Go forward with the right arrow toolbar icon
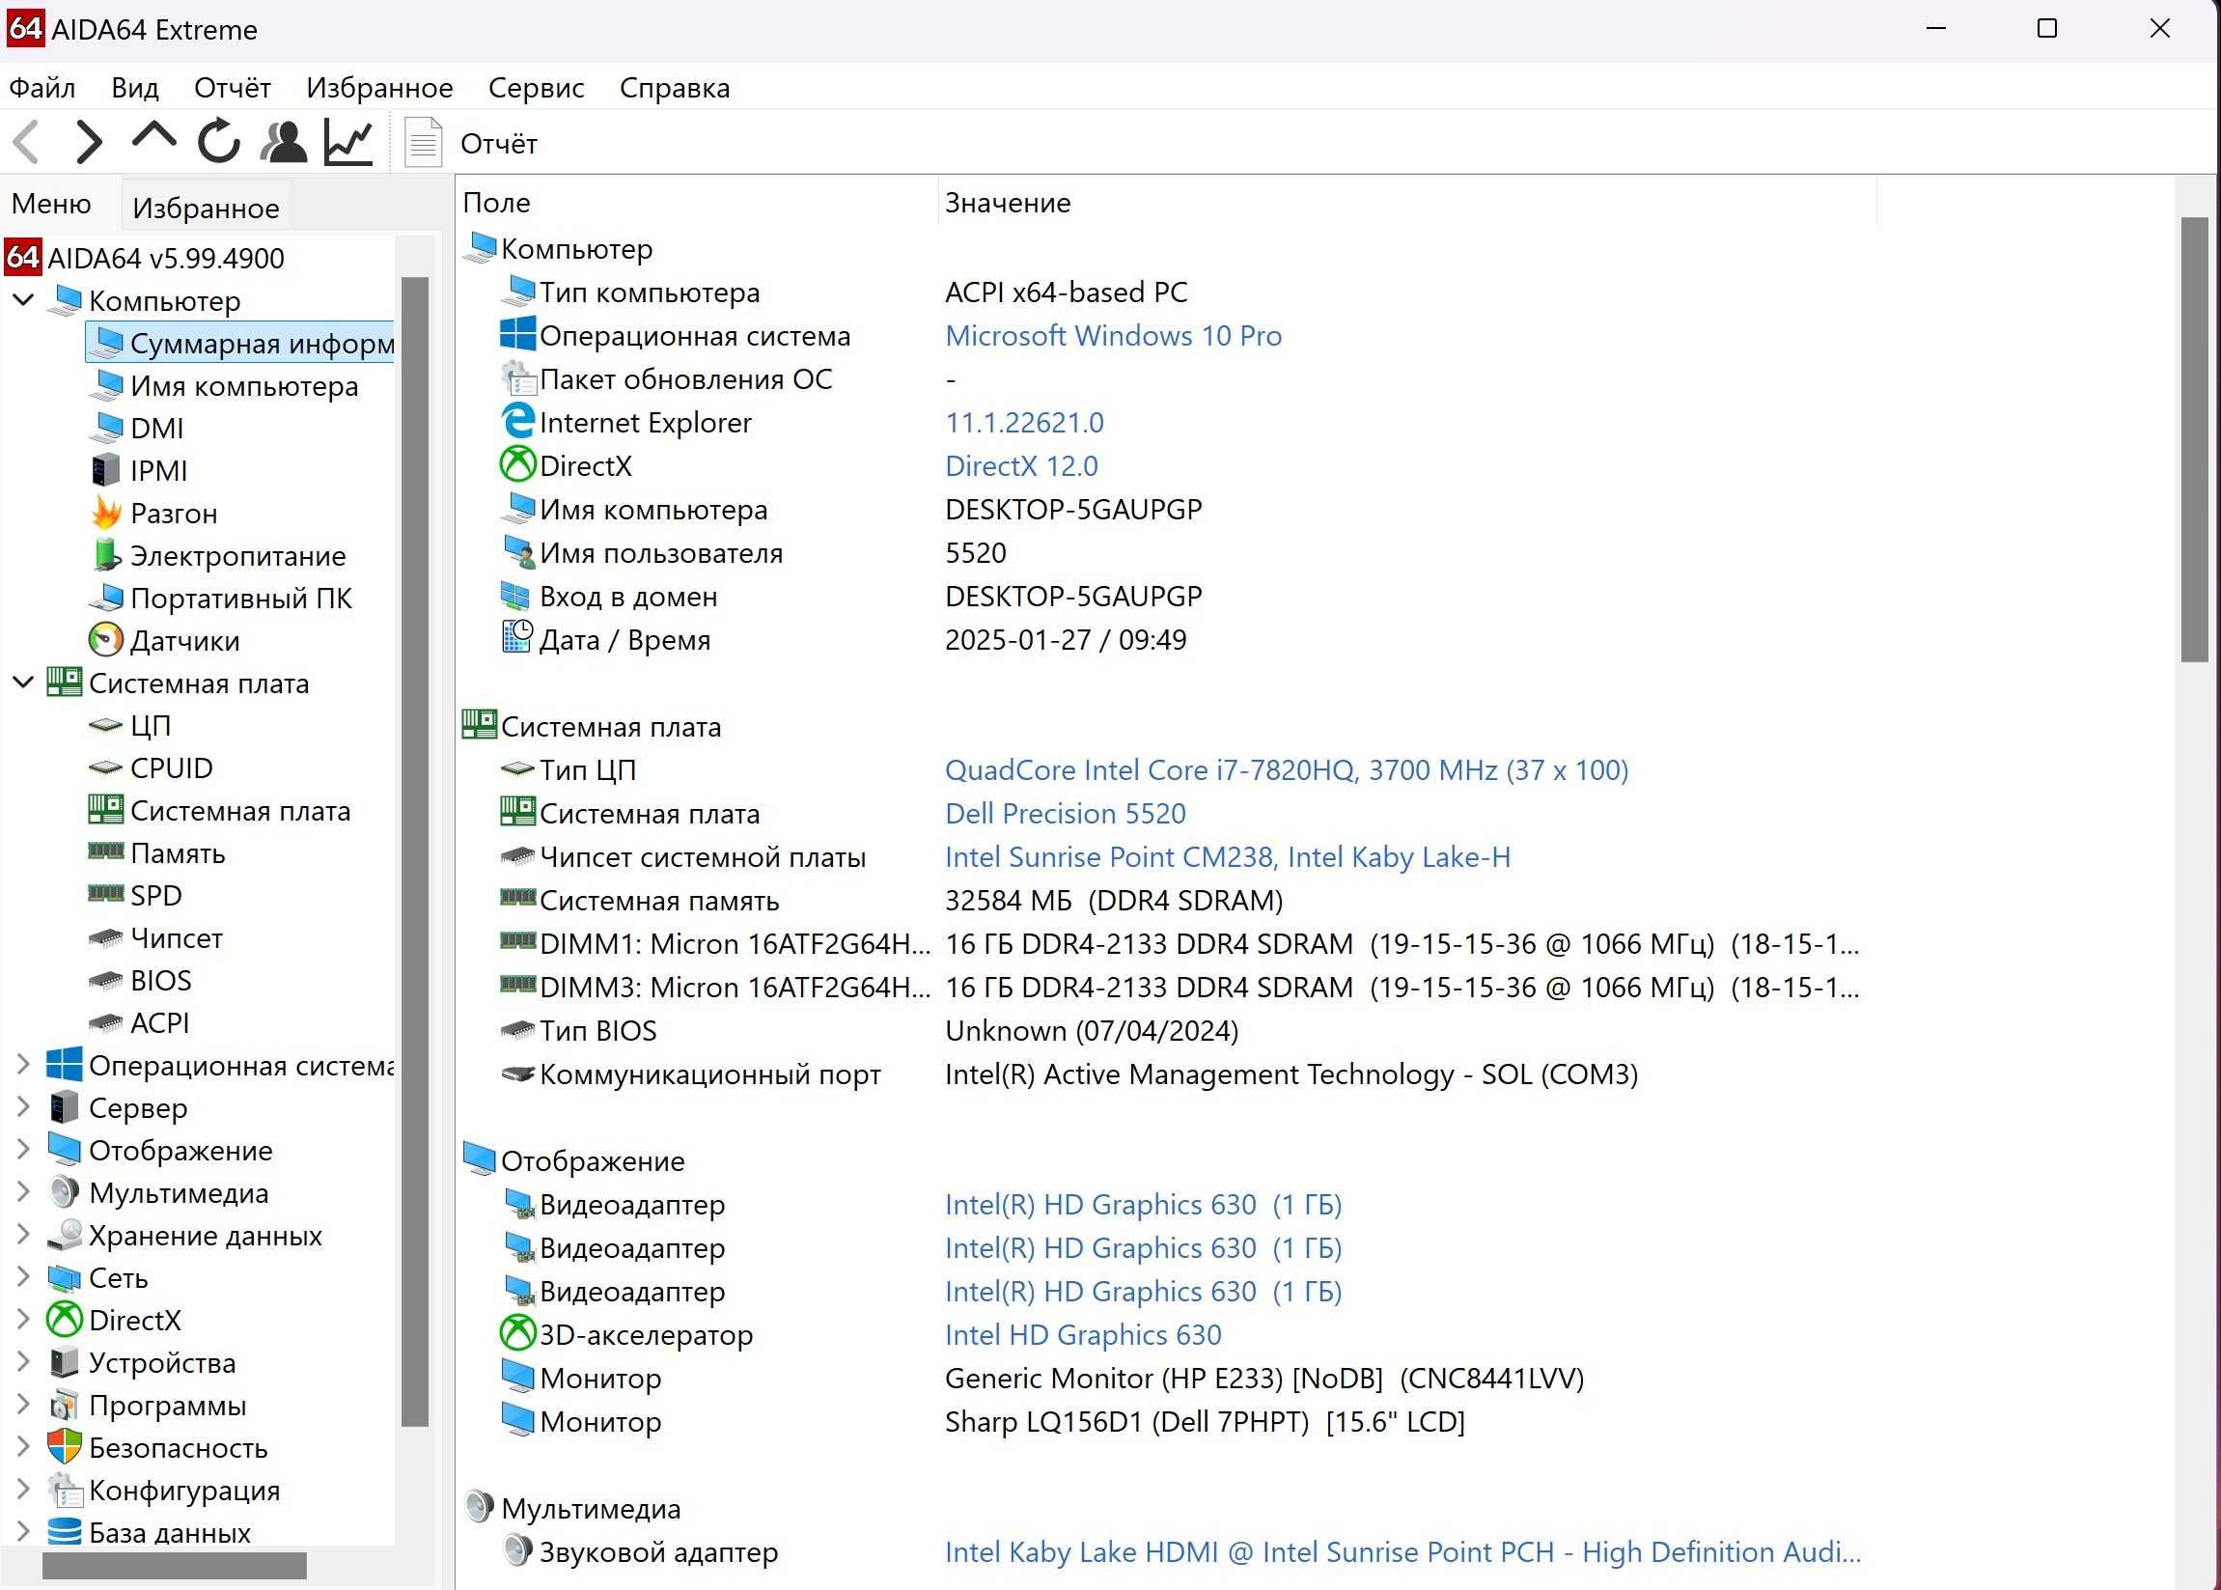This screenshot has width=2221, height=1590. tap(89, 143)
